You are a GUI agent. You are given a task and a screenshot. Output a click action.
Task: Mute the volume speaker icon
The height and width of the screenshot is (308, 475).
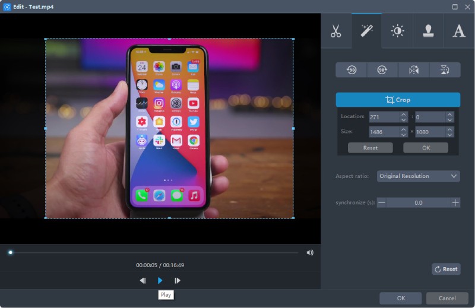(309, 253)
